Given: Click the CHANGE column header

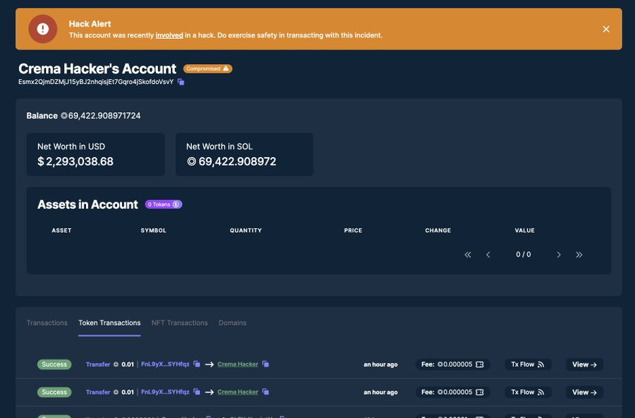Looking at the screenshot, I should [437, 230].
